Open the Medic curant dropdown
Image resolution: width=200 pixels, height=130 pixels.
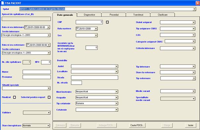[x=194, y=91]
